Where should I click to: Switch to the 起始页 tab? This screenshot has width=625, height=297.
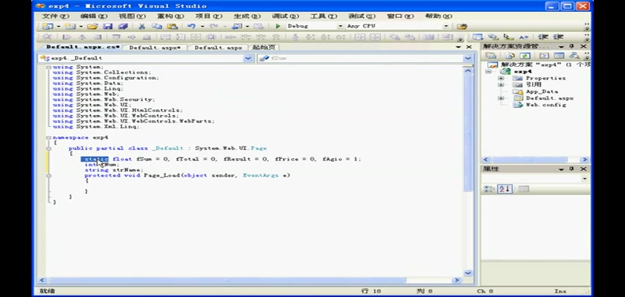[263, 47]
